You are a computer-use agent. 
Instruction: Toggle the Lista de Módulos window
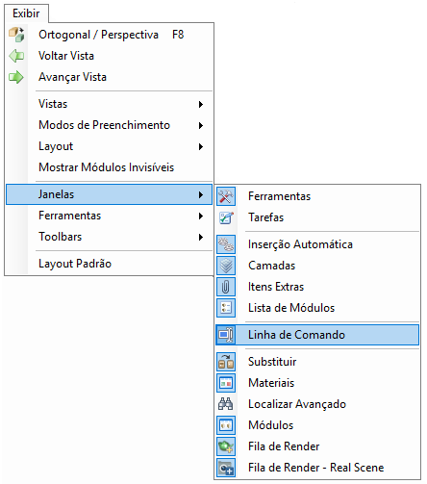[x=317, y=308]
